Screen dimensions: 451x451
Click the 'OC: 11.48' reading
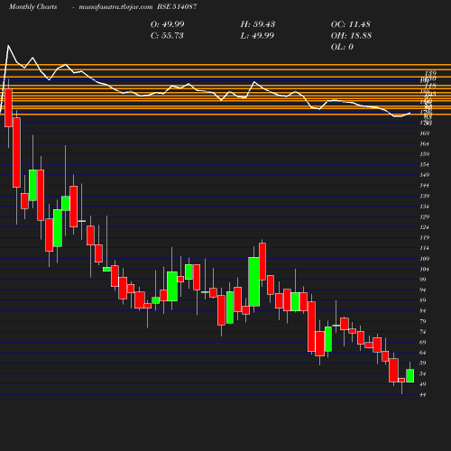coord(351,24)
